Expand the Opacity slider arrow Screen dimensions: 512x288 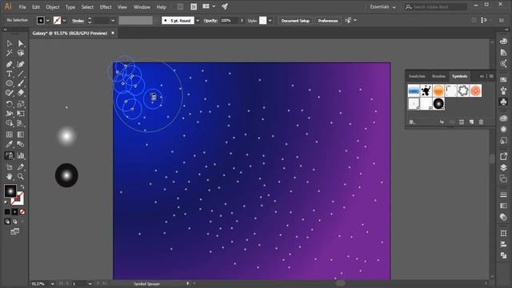pos(242,21)
